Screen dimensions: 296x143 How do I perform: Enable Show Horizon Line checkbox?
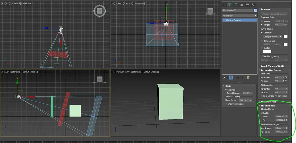[226, 104]
